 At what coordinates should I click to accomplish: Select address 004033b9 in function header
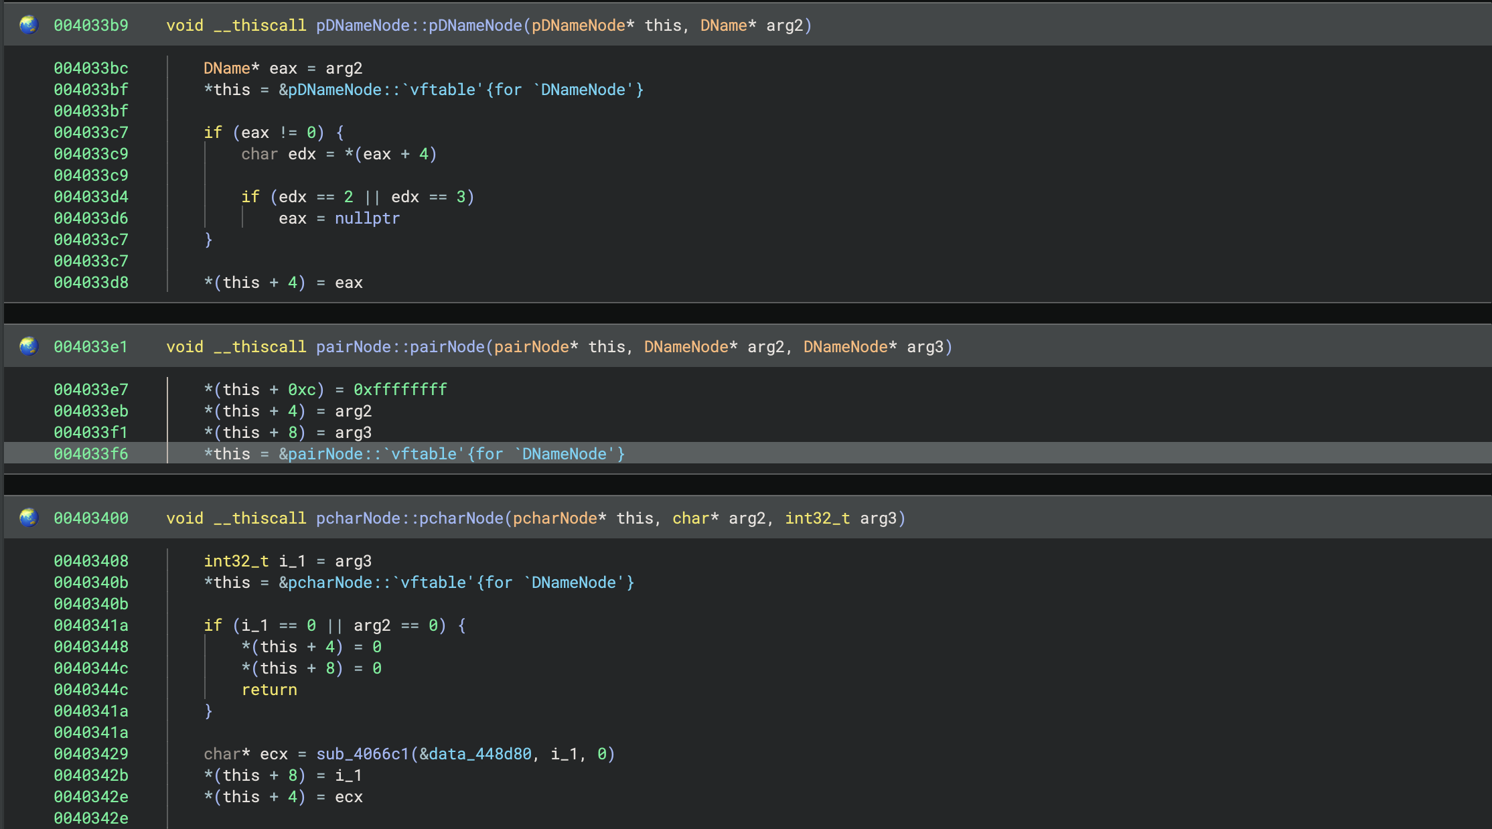tap(90, 25)
